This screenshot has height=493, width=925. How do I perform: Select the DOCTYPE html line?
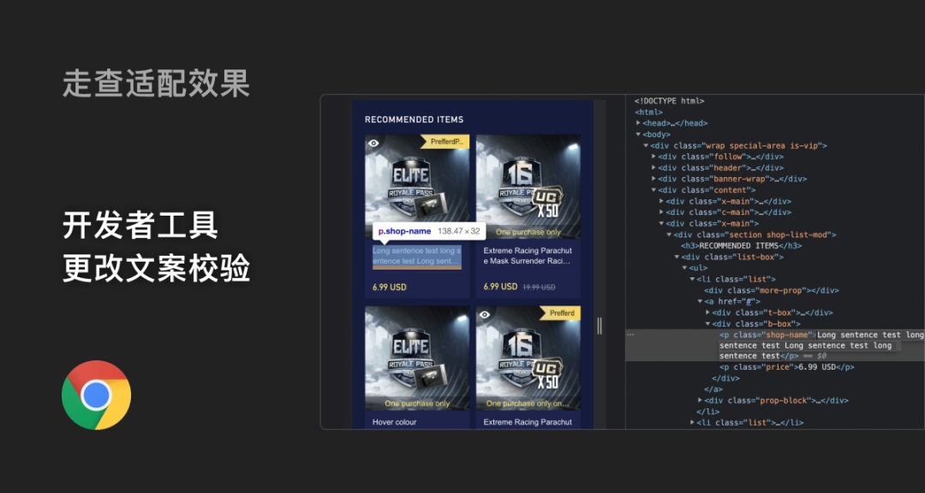[x=670, y=101]
